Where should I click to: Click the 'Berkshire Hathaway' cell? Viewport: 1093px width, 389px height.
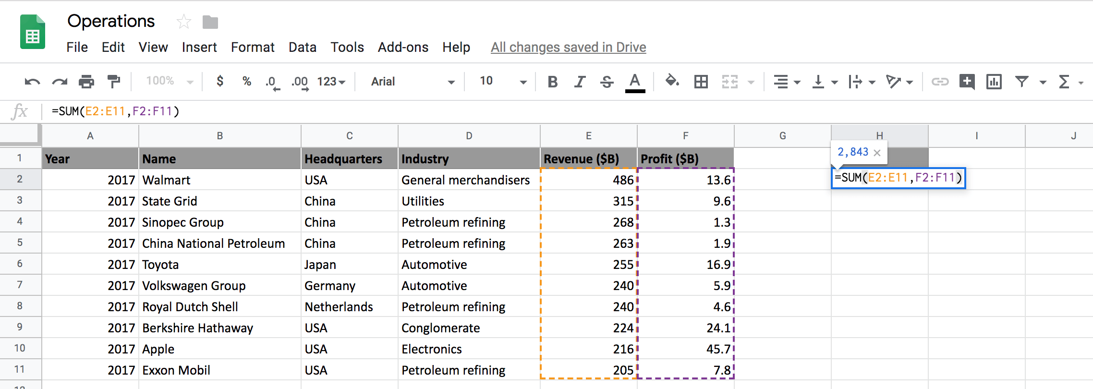click(x=220, y=328)
